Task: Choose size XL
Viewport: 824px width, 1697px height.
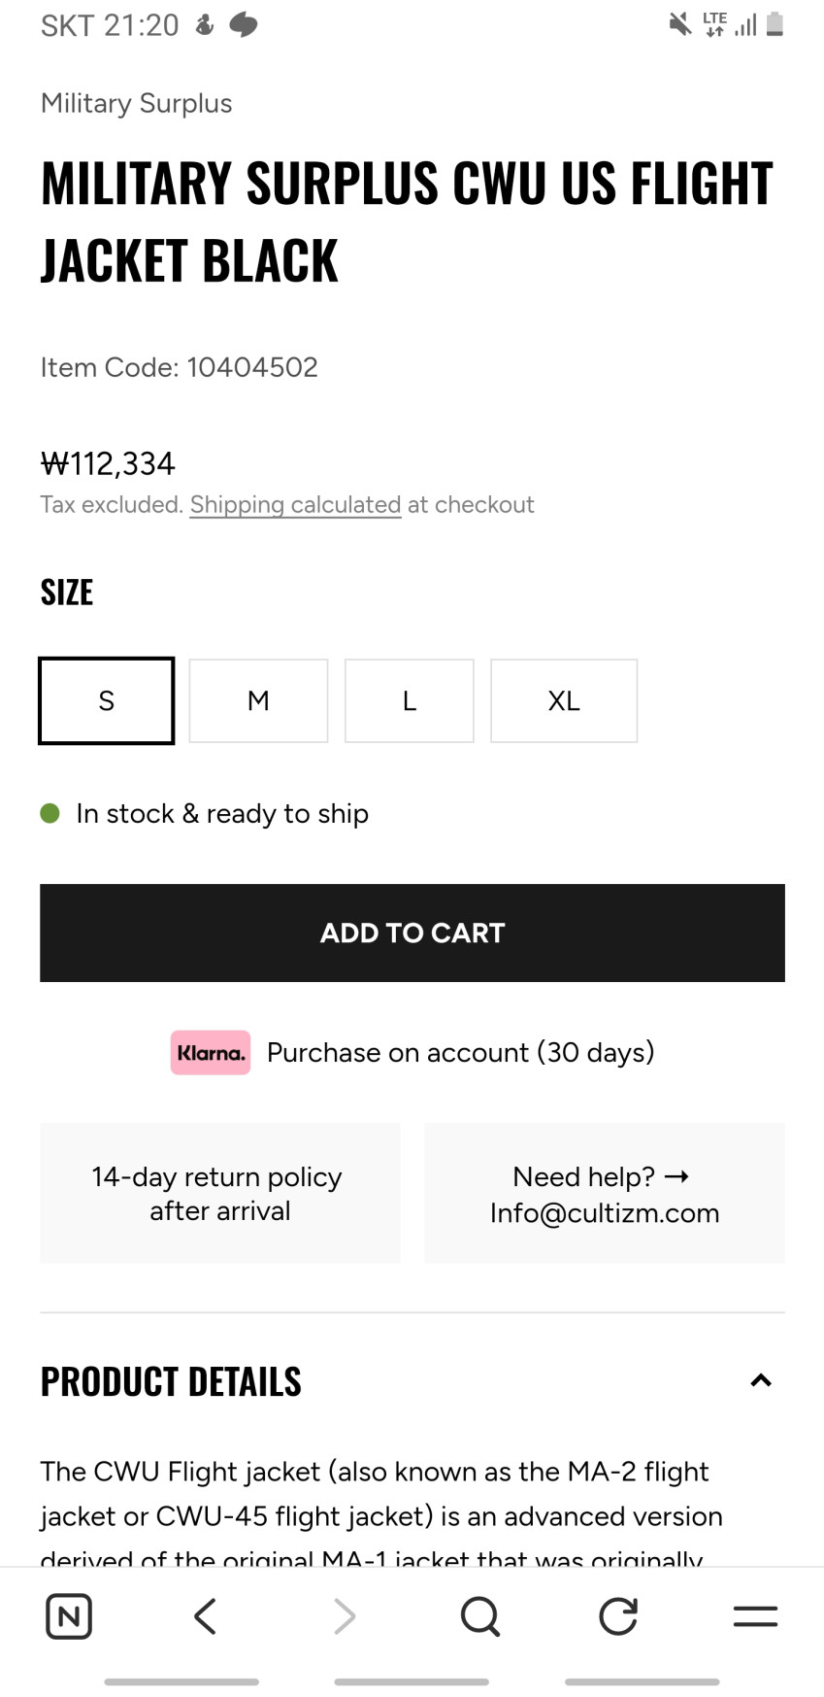Action: (564, 700)
